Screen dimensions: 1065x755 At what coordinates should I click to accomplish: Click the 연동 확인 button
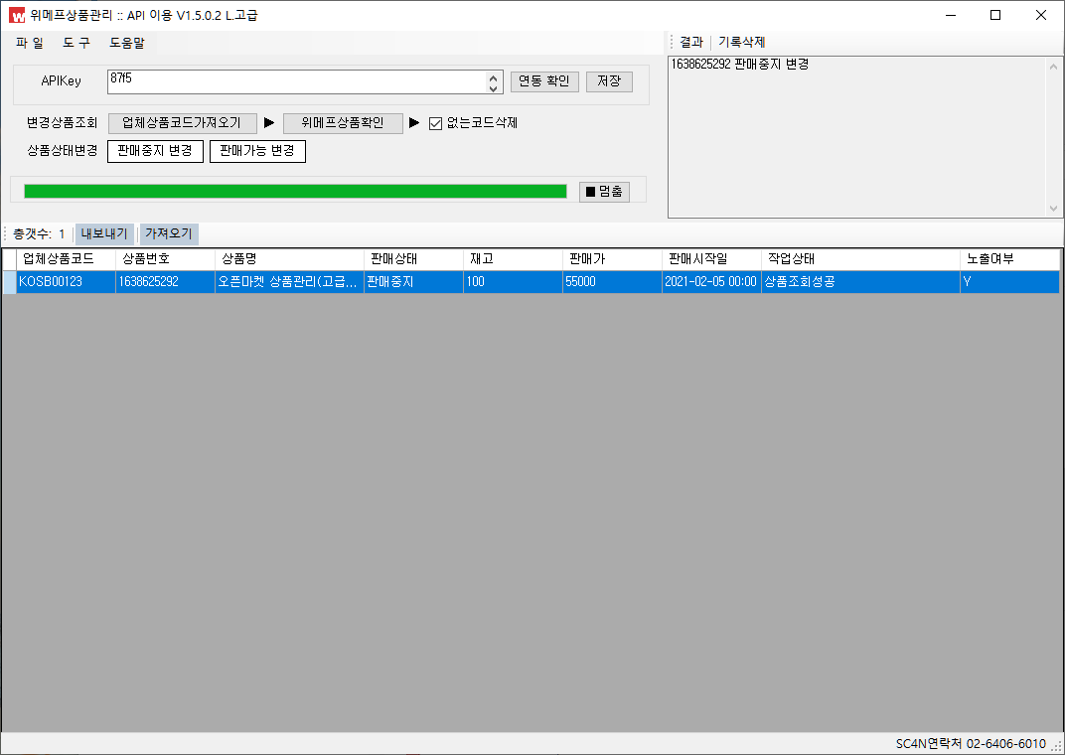[544, 81]
